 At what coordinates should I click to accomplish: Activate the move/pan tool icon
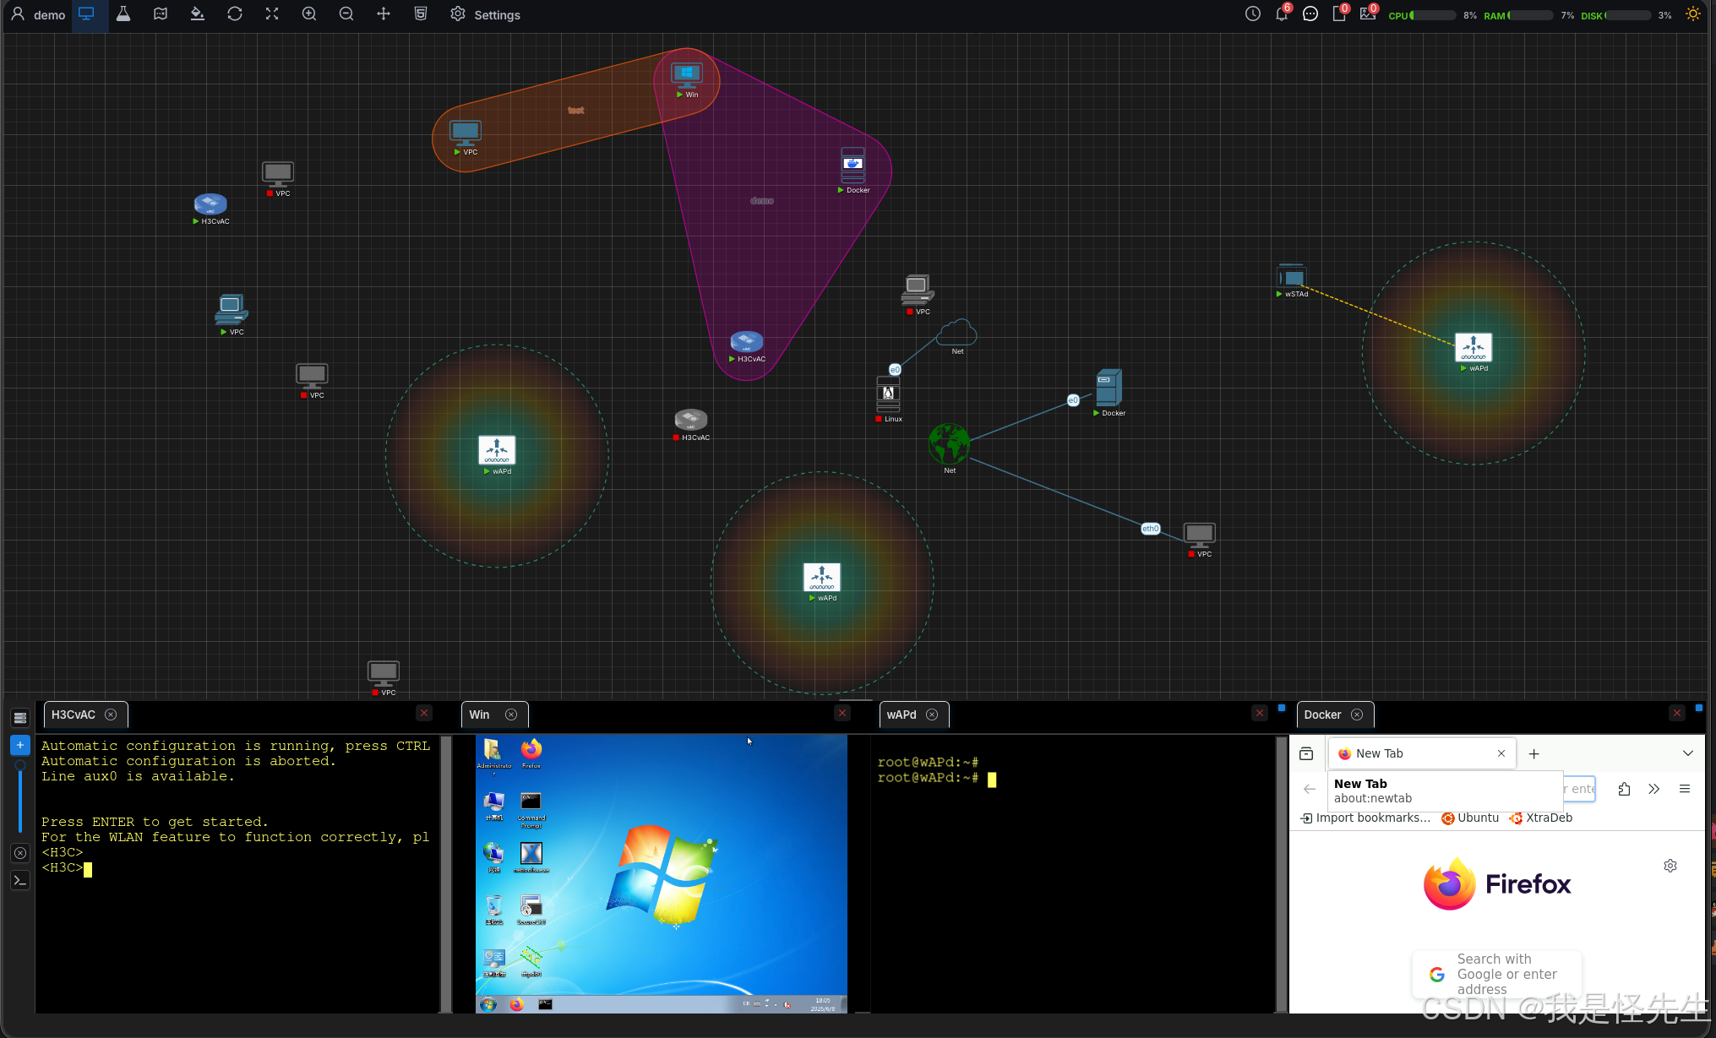tap(384, 14)
